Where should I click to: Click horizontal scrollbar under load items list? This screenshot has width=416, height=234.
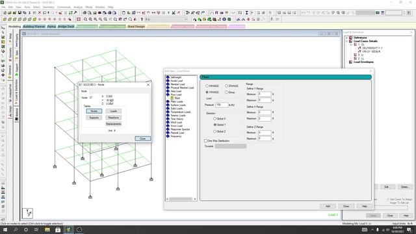pyautogui.click(x=181, y=199)
